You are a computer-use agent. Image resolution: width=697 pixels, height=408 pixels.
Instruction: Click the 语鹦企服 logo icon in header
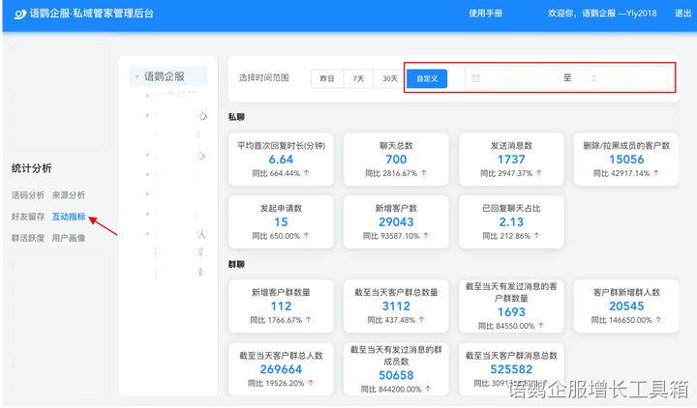pos(19,14)
